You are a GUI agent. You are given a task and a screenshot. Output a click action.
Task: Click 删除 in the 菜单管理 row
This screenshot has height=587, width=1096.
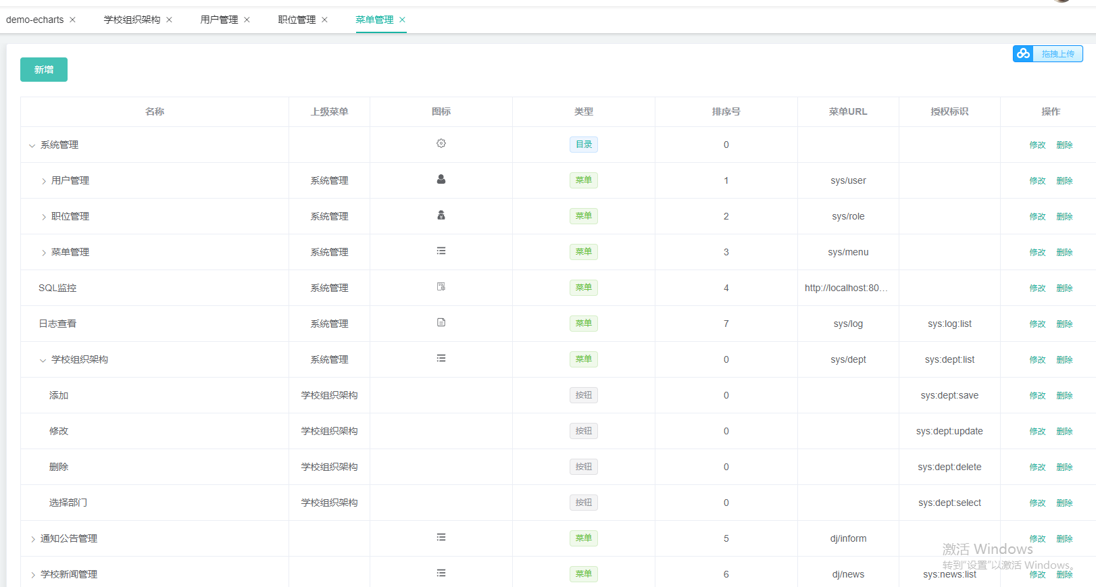[x=1064, y=253]
